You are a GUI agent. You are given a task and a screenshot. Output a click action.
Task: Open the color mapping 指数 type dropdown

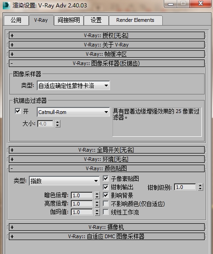point(64,181)
